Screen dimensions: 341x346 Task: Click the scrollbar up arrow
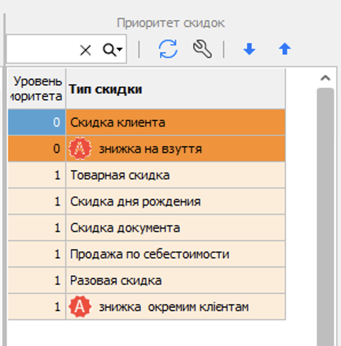[x=326, y=78]
